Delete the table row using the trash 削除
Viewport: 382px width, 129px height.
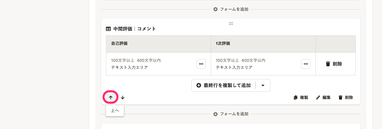334,64
